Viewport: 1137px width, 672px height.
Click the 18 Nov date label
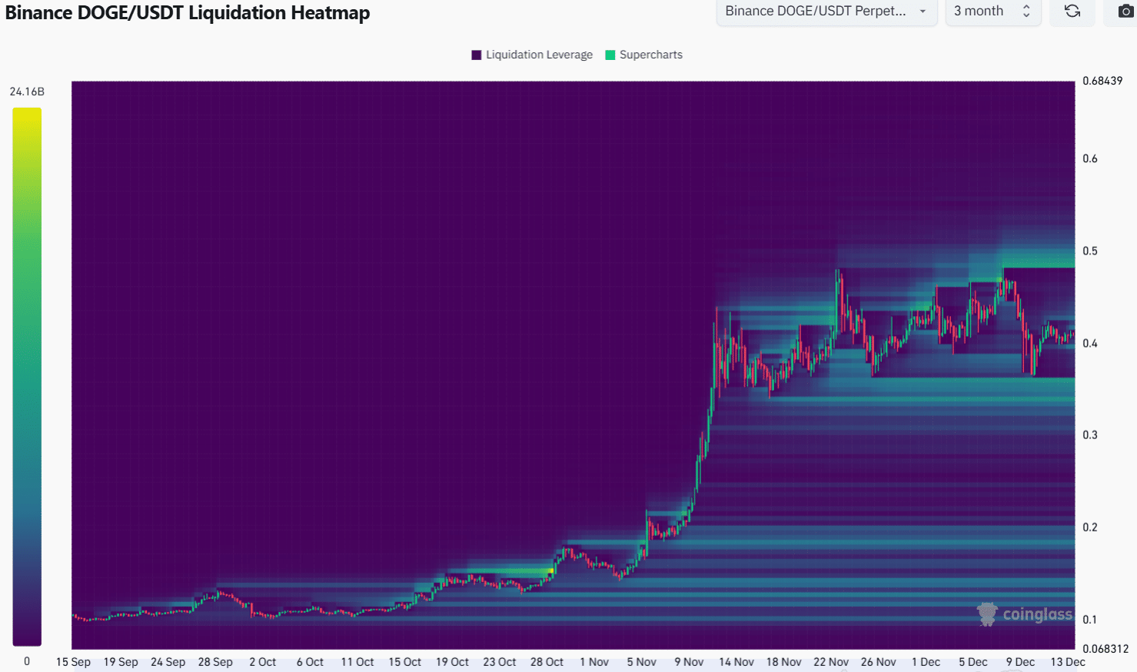(783, 662)
